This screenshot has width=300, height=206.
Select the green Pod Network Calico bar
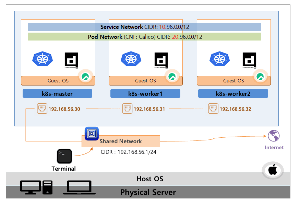[144, 37]
